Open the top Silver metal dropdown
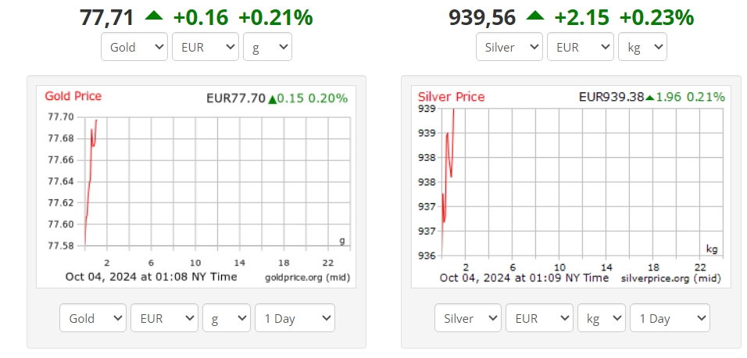 (x=509, y=47)
